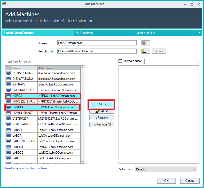
Task: Click the computer icon beside H7CONNECTION
Action: coord(9,90)
